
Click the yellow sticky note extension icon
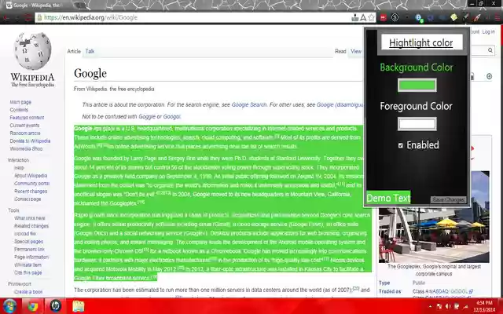tap(453, 17)
